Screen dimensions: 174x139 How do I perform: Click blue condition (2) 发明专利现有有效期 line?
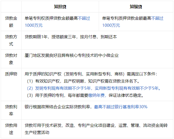(94, 88)
